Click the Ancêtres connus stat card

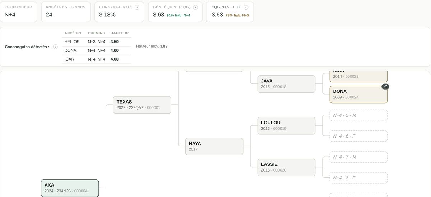coord(66,12)
